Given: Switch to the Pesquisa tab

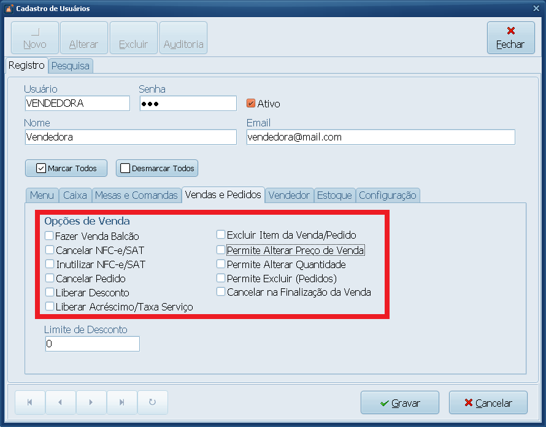Looking at the screenshot, I should pos(71,66).
